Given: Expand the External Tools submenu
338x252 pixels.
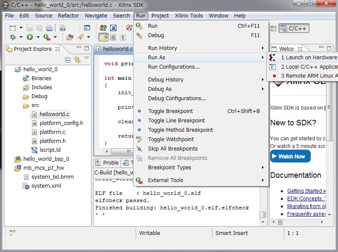Looking at the screenshot, I should point(201,180).
